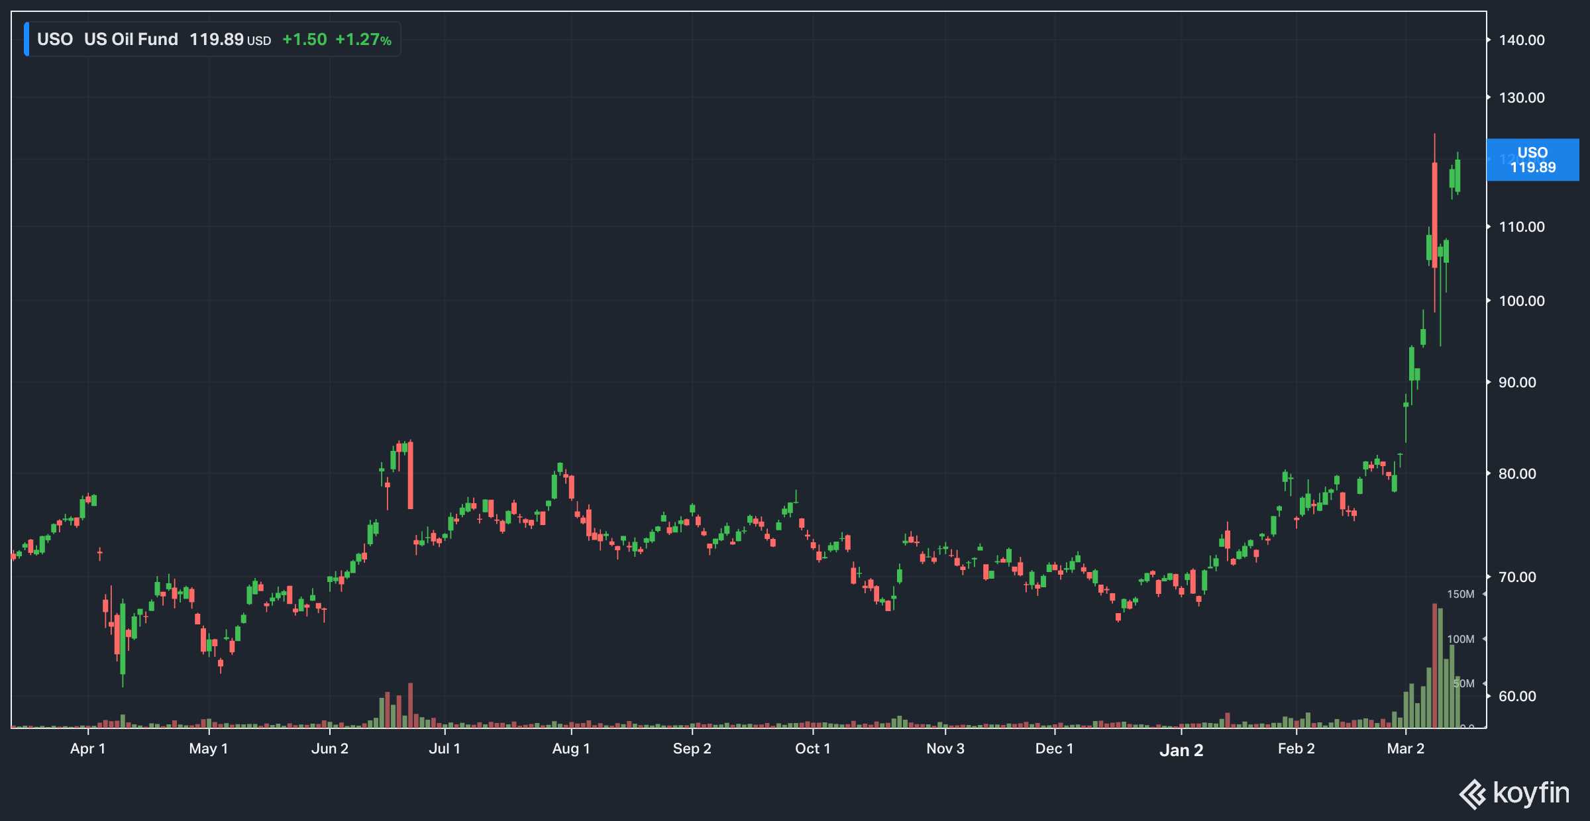Screen dimensions: 1590x821
Task: Click the 140.00 price axis label
Action: click(x=1522, y=40)
